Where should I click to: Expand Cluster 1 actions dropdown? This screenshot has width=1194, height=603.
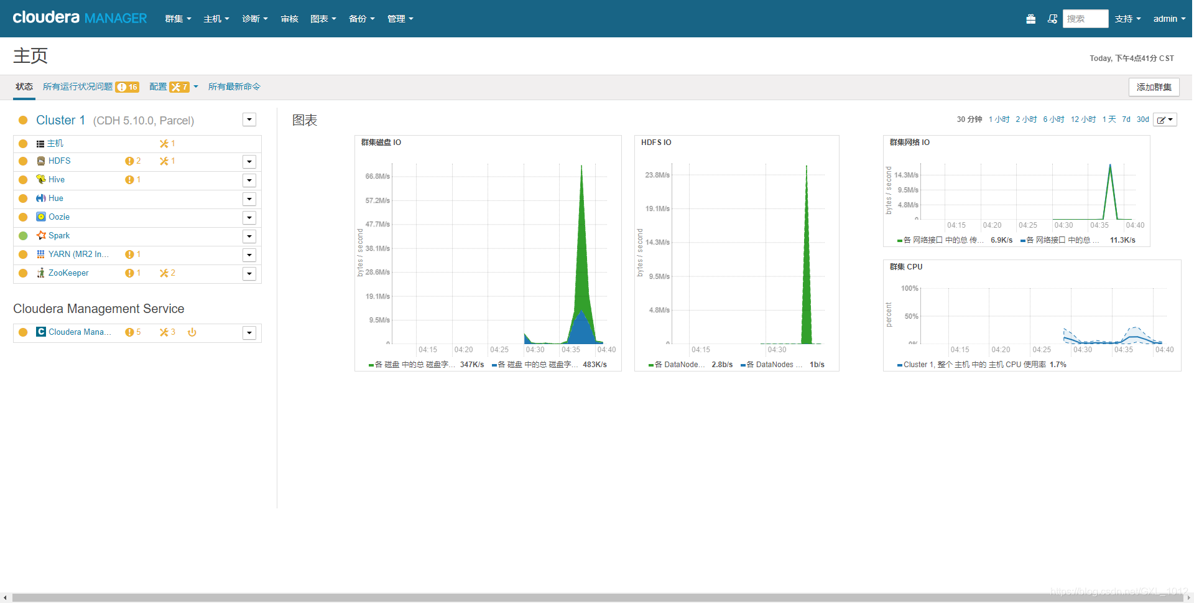(249, 119)
